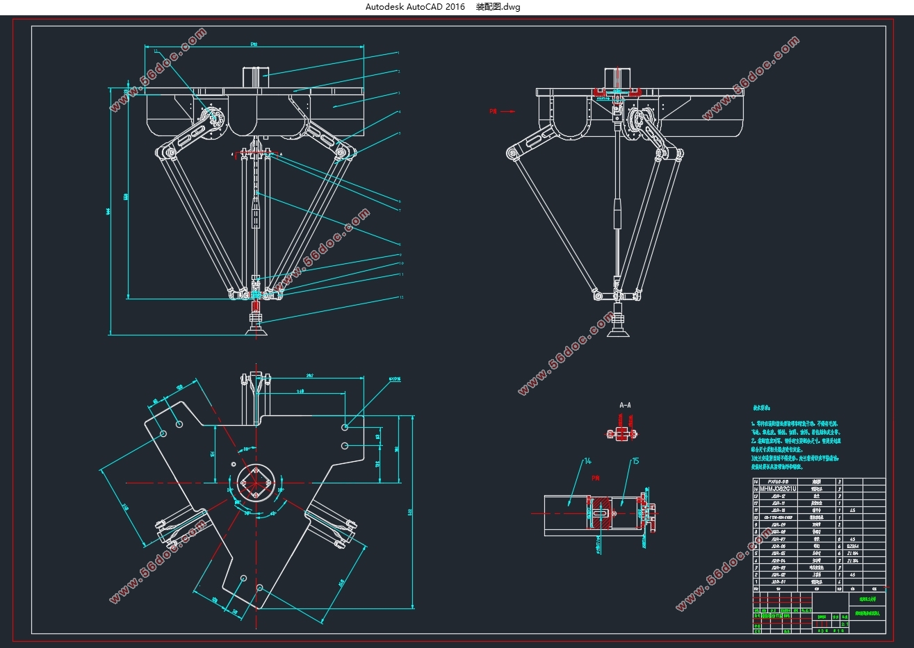Screen dimensions: 914x648
Task: Click the MHMJ082G1U row in parts list
Action: 819,489
